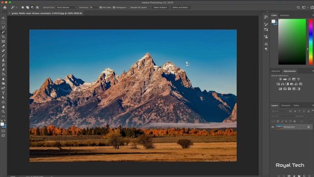Choose New Selection mode
This screenshot has height=177, width=314.
23,7
